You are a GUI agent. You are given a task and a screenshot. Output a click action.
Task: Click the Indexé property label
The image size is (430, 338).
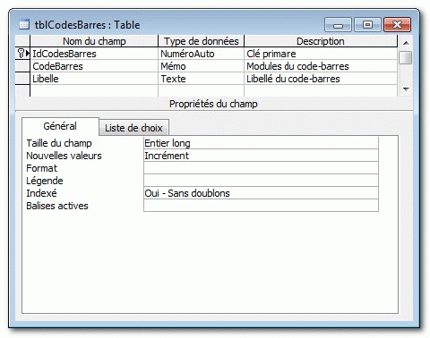point(41,193)
